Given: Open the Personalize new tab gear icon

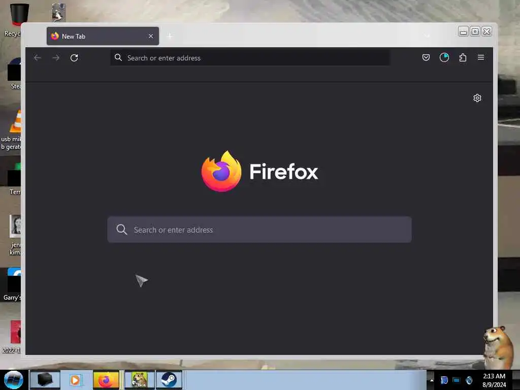Looking at the screenshot, I should click(x=477, y=98).
